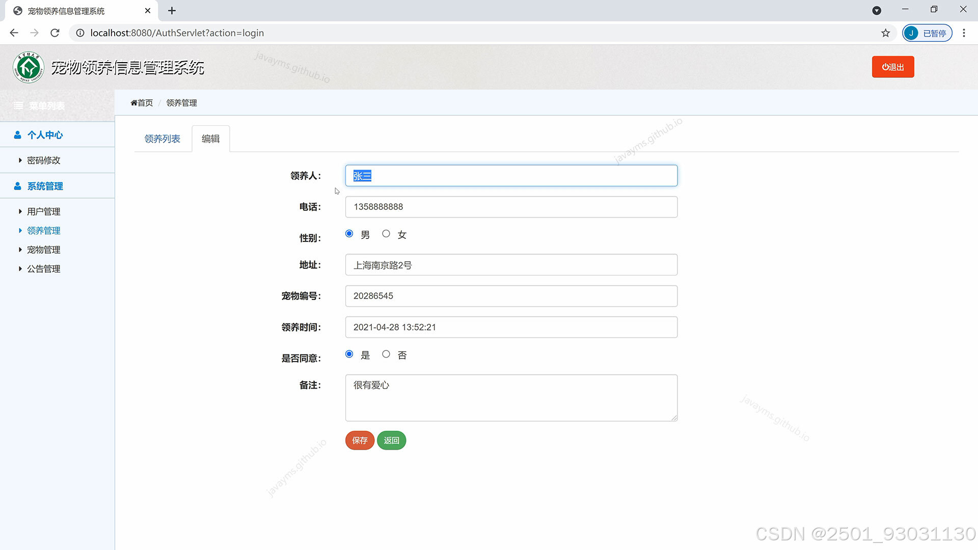The width and height of the screenshot is (978, 550).
Task: Open 公告管理 in sidebar
Action: [x=43, y=269]
